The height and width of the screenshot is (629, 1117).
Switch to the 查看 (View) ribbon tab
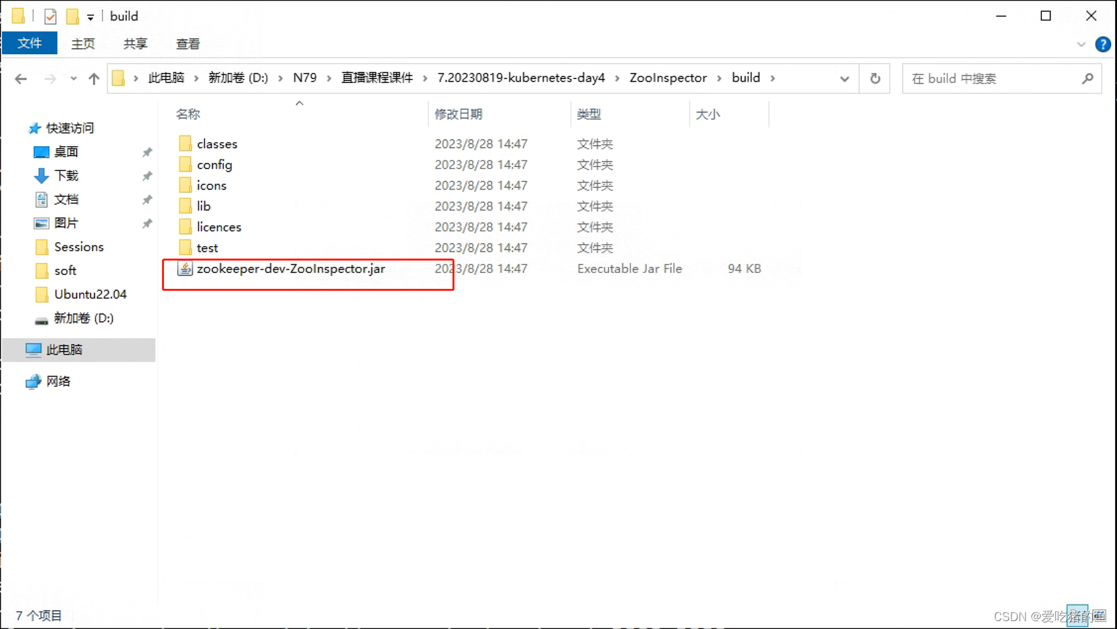tap(188, 43)
